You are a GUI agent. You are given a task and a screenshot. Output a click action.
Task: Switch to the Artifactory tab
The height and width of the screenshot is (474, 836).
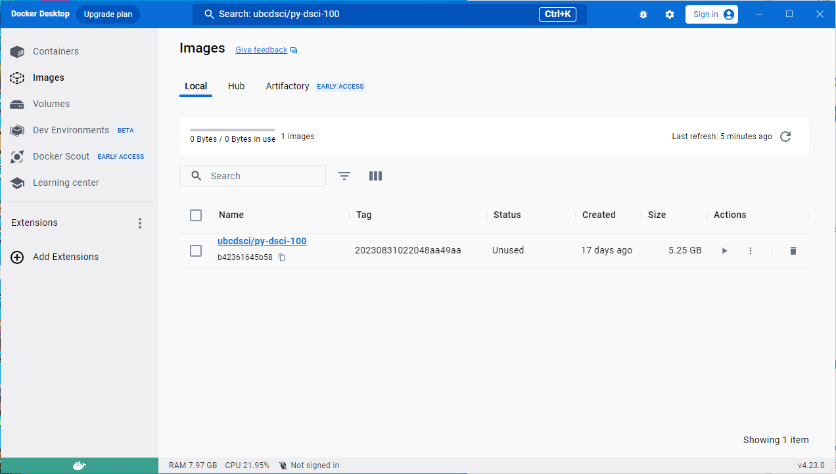pyautogui.click(x=287, y=86)
